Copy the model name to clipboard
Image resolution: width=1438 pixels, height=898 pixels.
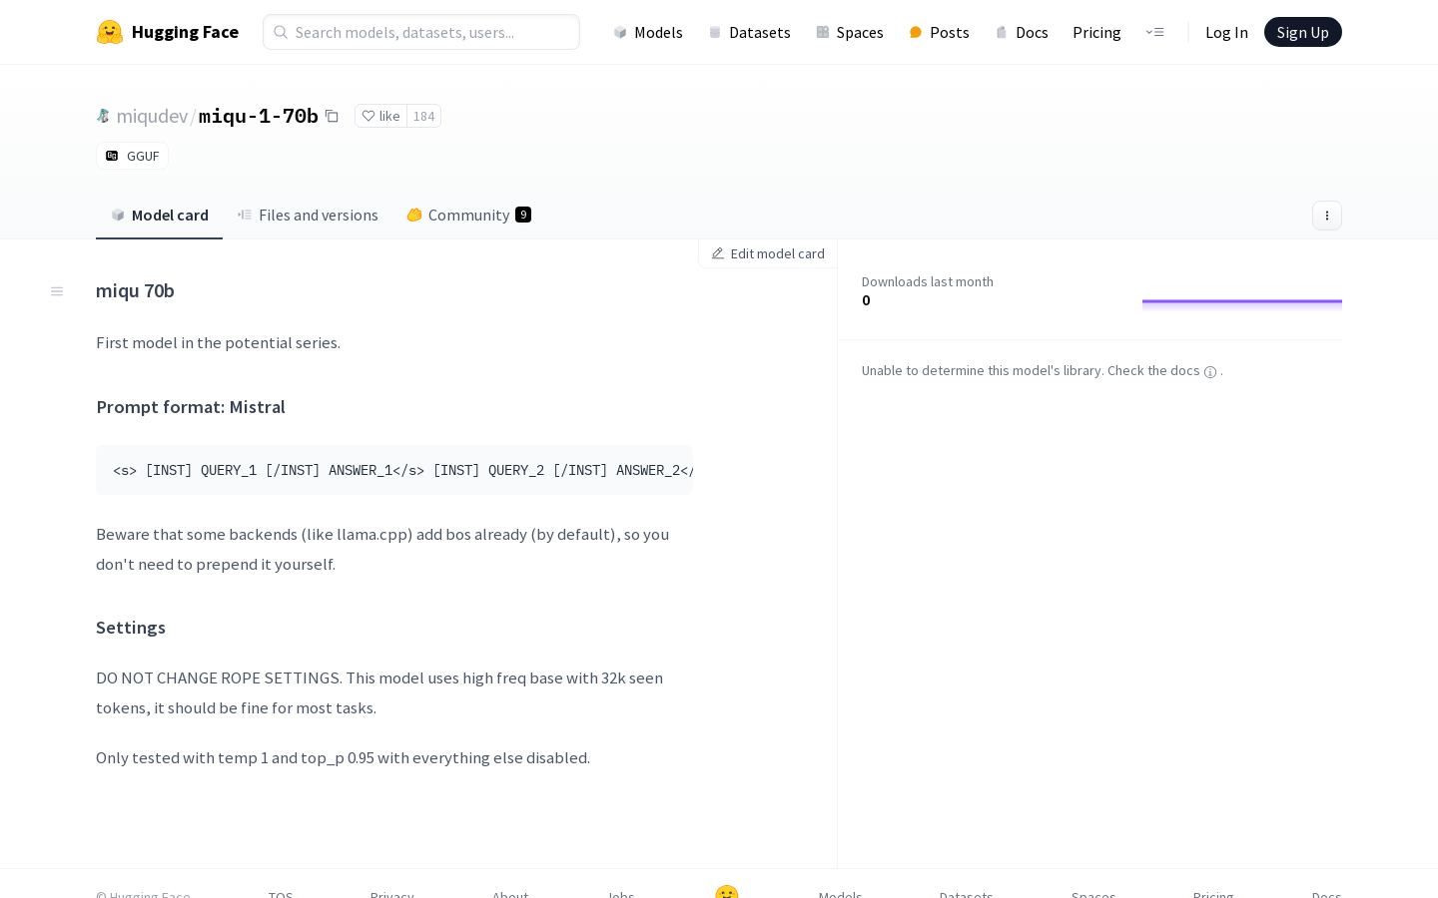[x=332, y=116]
